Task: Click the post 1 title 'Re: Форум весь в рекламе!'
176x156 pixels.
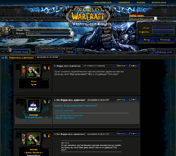Action: 71,100
